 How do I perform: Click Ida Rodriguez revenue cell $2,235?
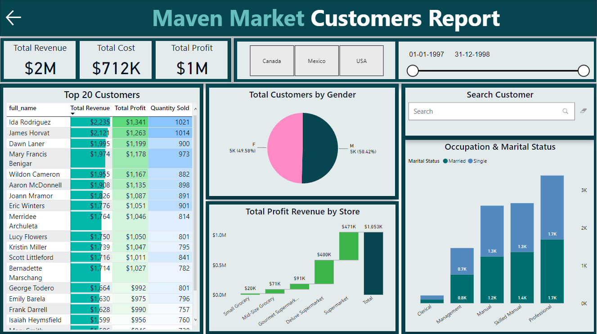[90, 122]
